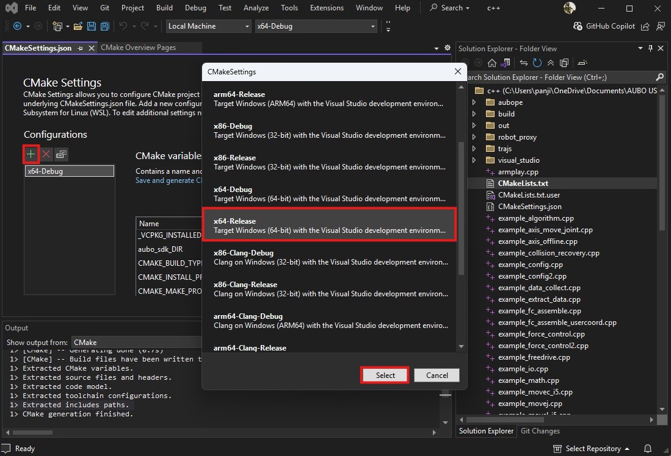The image size is (671, 456).
Task: Click the Navigate Backward toolbar icon
Action: 17,26
